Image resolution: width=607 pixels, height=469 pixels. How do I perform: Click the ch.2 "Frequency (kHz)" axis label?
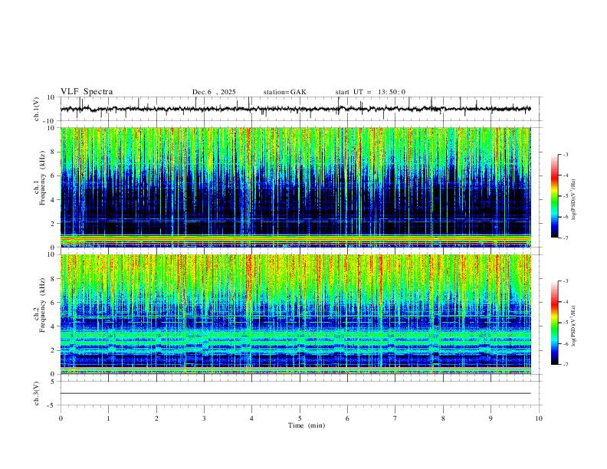tap(42, 303)
